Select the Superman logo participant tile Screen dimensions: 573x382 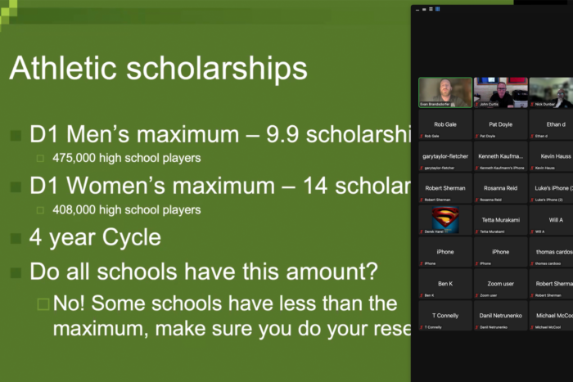coord(445,220)
